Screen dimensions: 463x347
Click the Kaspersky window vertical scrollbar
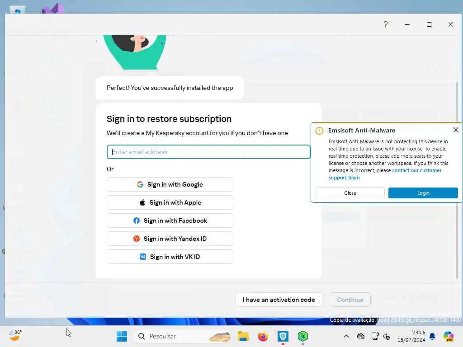pos(457,180)
